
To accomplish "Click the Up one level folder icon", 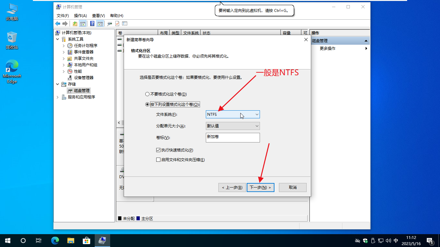I will click(75, 23).
